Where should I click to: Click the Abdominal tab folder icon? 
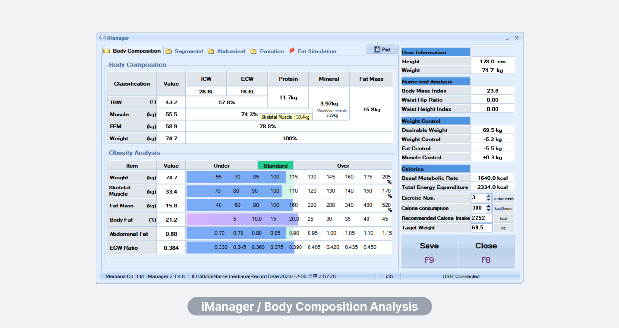coord(211,51)
